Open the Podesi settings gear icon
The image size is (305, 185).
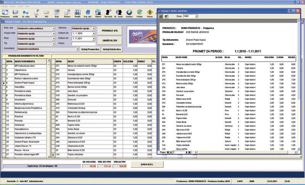pos(140,14)
